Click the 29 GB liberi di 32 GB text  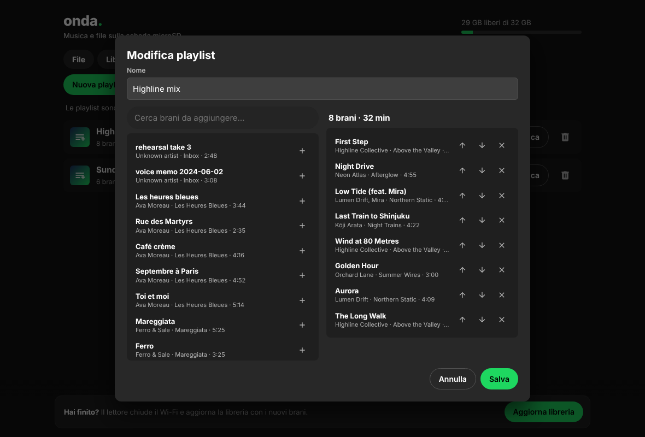tap(496, 22)
